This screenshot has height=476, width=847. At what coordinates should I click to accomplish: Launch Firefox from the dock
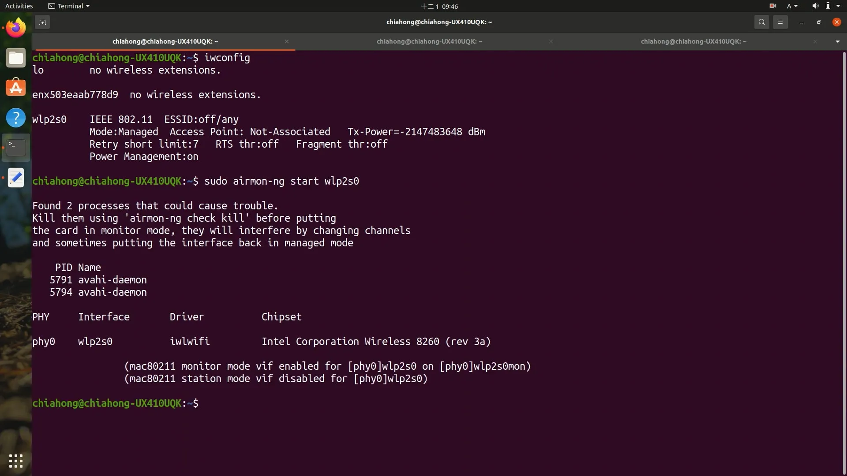[x=16, y=28]
